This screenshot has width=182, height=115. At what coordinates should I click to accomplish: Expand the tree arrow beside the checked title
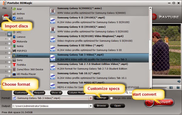[x=6, y=34]
